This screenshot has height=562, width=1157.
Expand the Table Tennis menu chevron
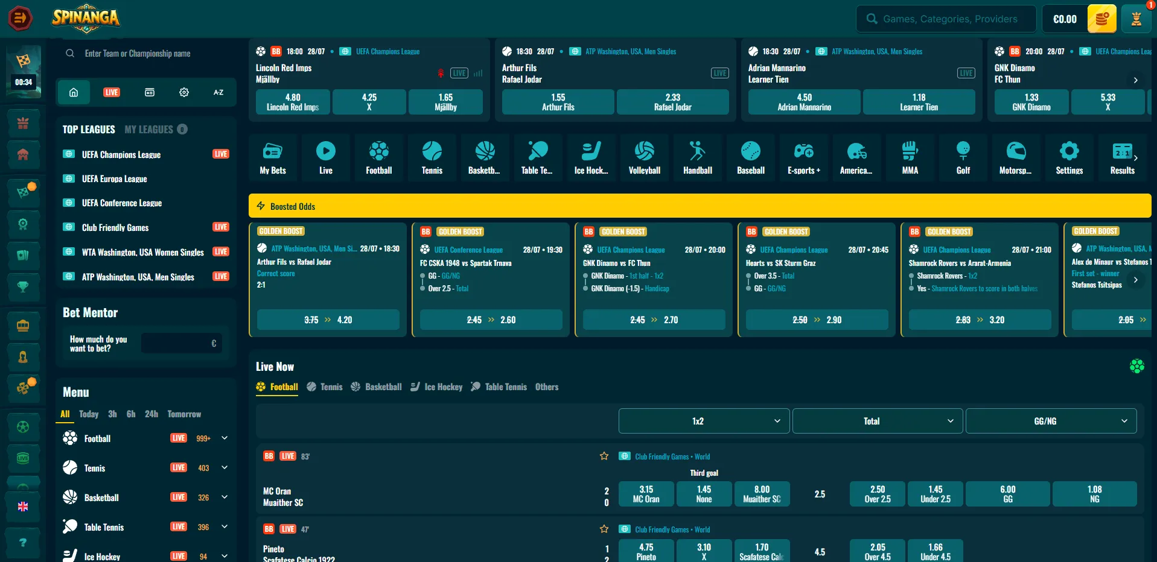pyautogui.click(x=225, y=526)
